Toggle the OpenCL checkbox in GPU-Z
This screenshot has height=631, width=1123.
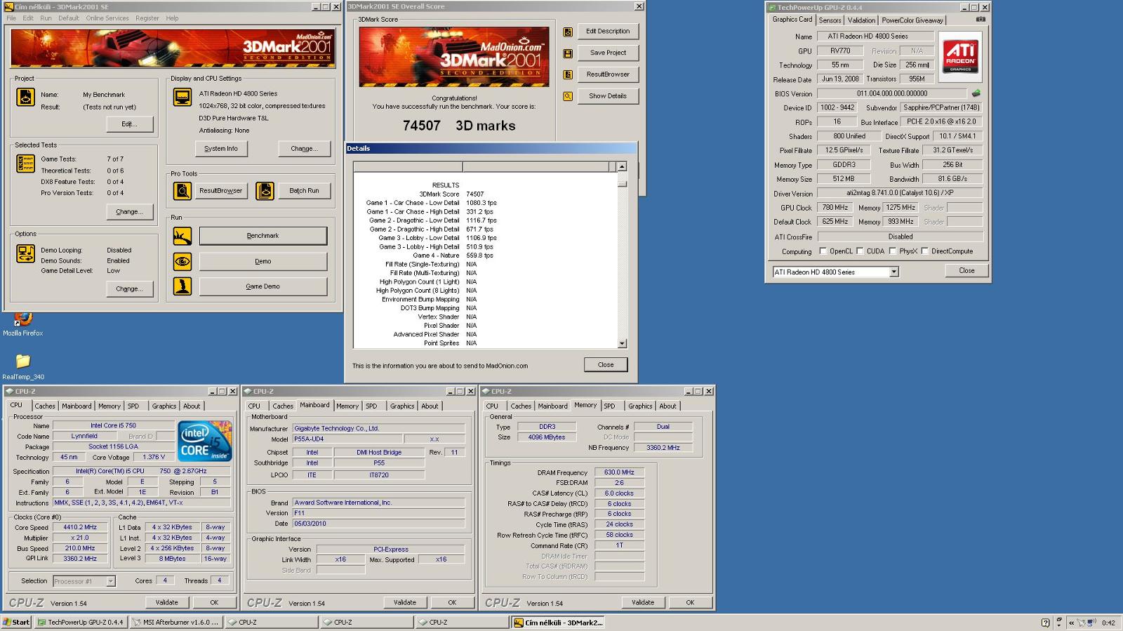click(823, 251)
